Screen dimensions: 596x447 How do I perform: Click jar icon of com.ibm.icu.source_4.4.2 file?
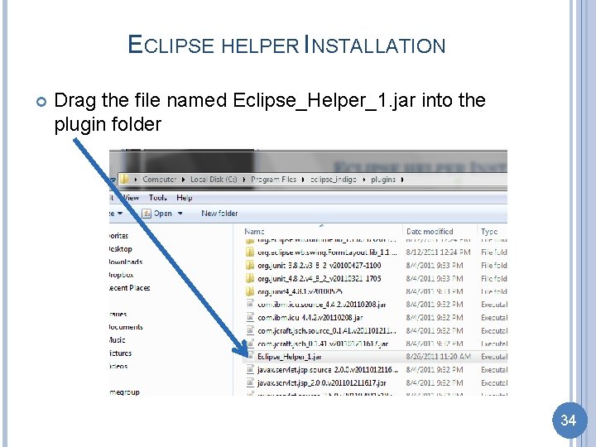250,304
